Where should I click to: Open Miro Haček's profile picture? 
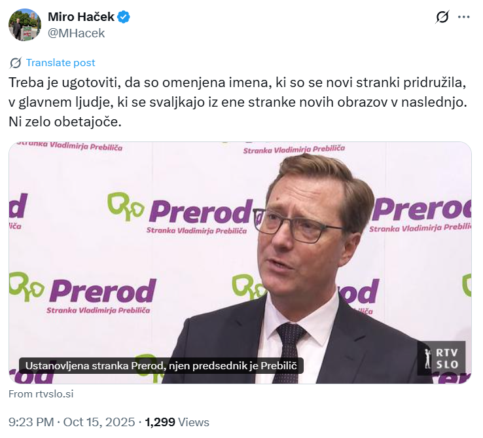pyautogui.click(x=25, y=25)
